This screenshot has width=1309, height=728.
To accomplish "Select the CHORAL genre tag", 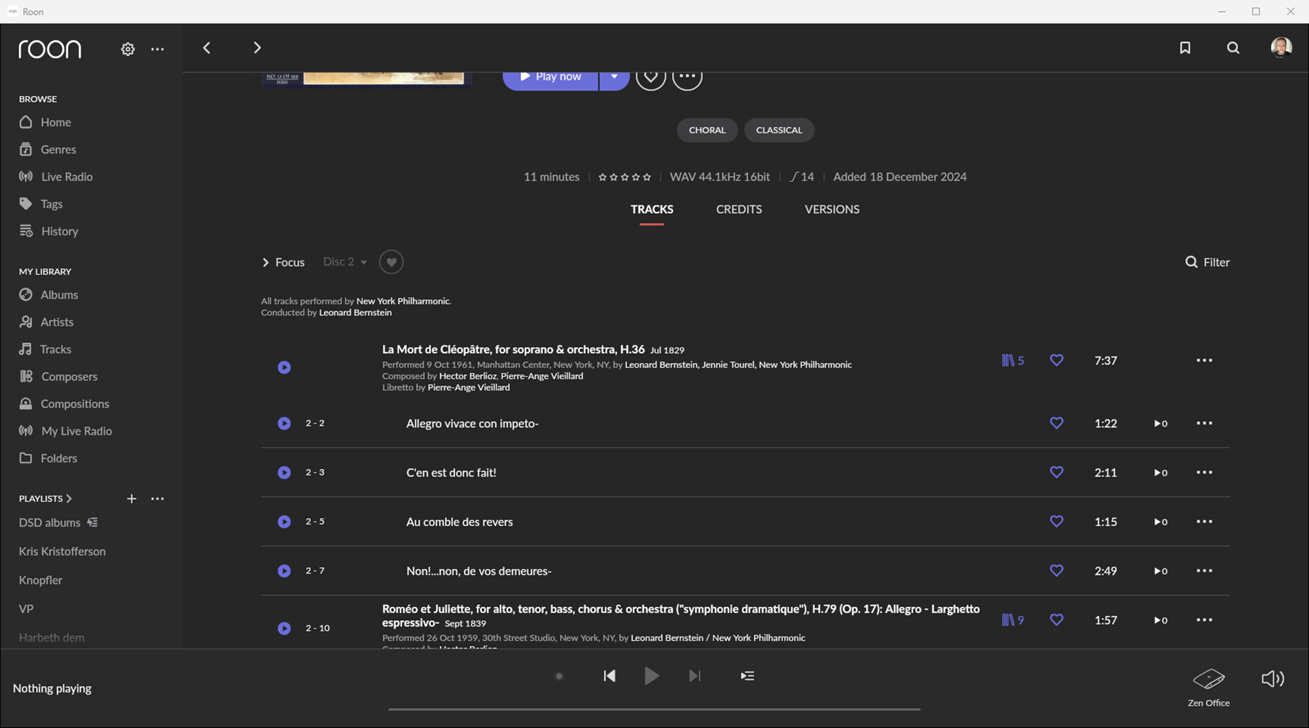I will (707, 130).
